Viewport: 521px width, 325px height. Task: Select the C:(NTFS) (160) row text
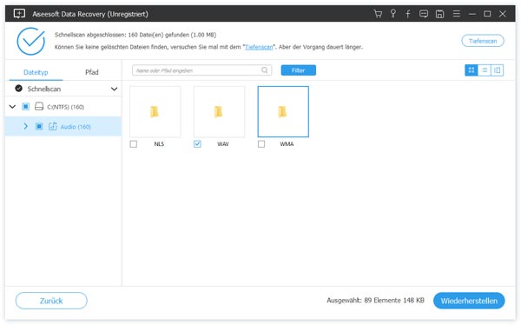pyautogui.click(x=65, y=107)
